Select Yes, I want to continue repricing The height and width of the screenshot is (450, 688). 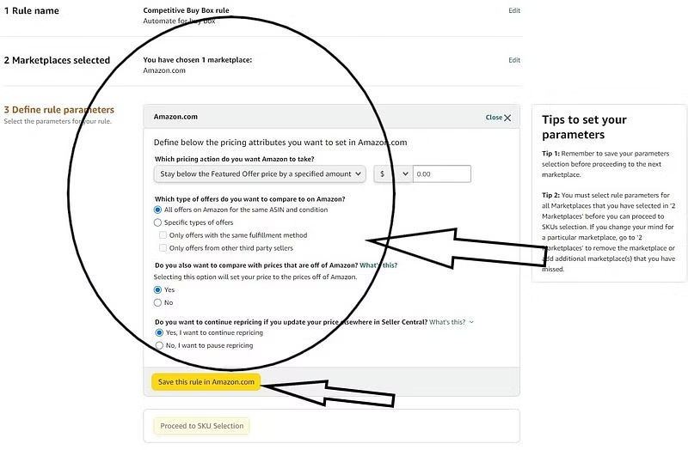pyautogui.click(x=159, y=332)
